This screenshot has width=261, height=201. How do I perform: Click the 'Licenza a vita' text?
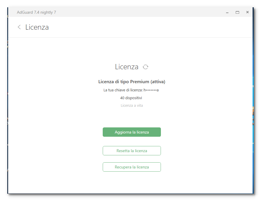click(x=132, y=106)
